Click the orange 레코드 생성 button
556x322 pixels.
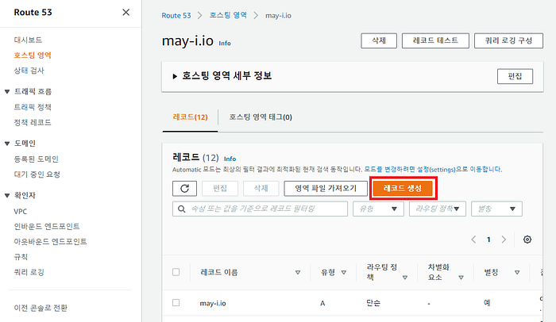(403, 189)
